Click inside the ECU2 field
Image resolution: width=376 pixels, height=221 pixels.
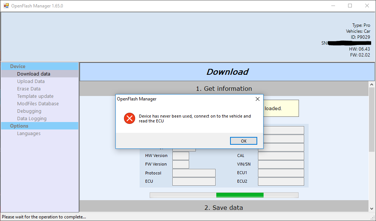281,181
